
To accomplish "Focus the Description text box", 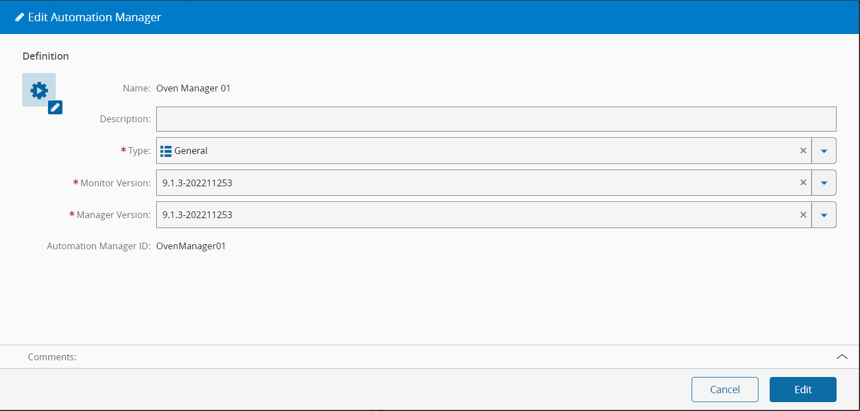I will pyautogui.click(x=496, y=119).
